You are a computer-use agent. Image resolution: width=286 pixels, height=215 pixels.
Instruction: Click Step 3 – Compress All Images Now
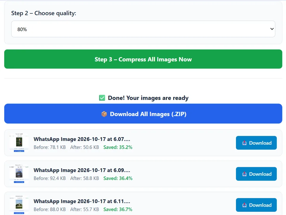143,59
